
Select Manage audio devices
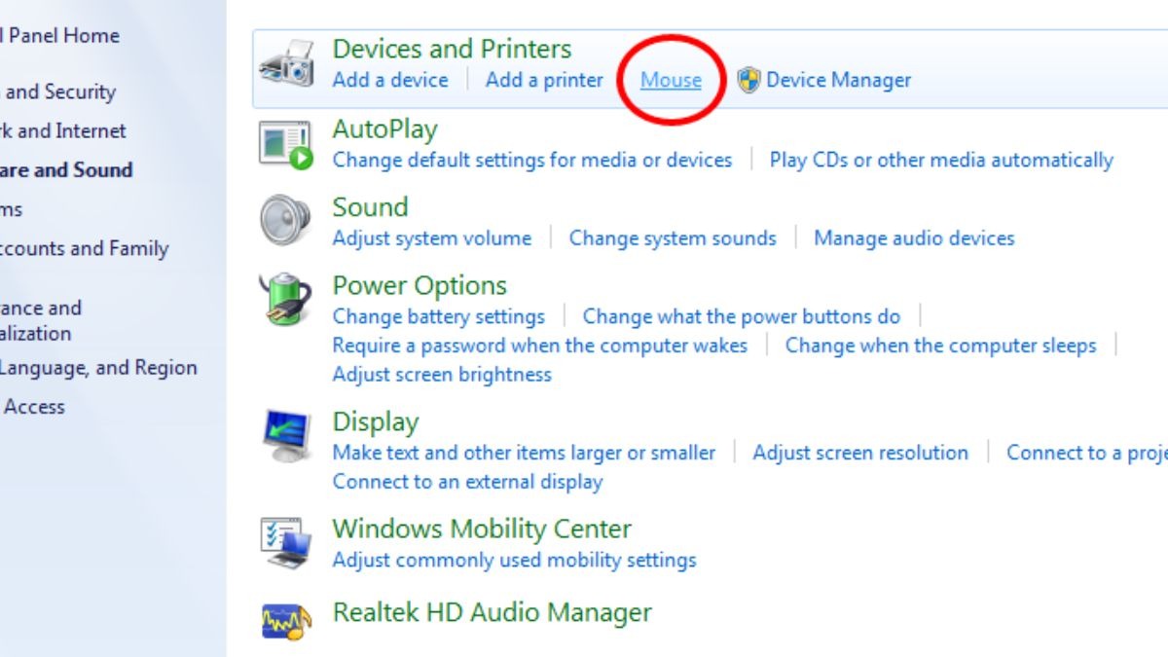point(914,237)
